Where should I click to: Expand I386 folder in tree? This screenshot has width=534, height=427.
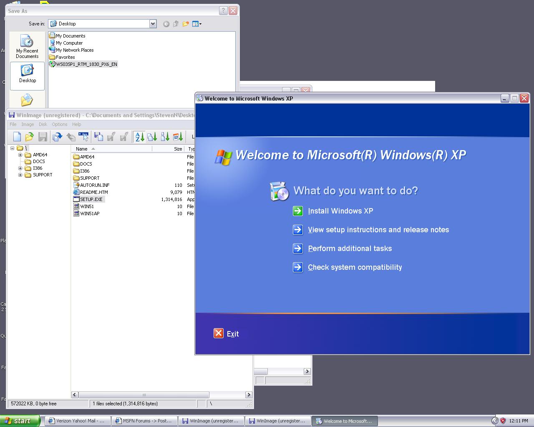click(x=20, y=168)
